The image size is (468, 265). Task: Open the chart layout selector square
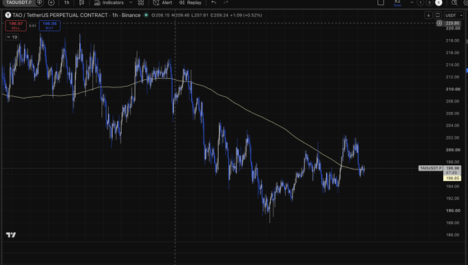tap(381, 2)
